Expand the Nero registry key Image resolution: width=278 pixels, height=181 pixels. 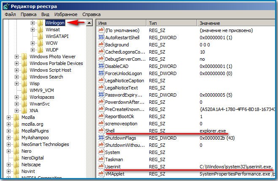(x=9, y=151)
